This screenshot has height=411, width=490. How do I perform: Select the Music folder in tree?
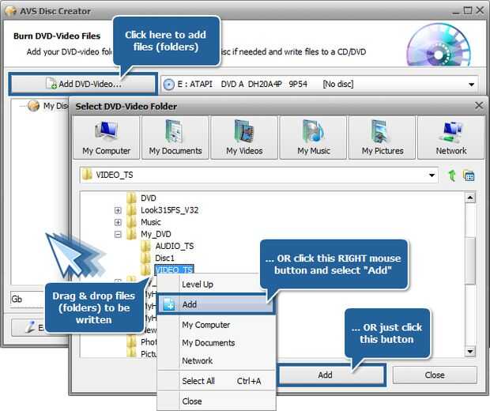[x=151, y=222]
